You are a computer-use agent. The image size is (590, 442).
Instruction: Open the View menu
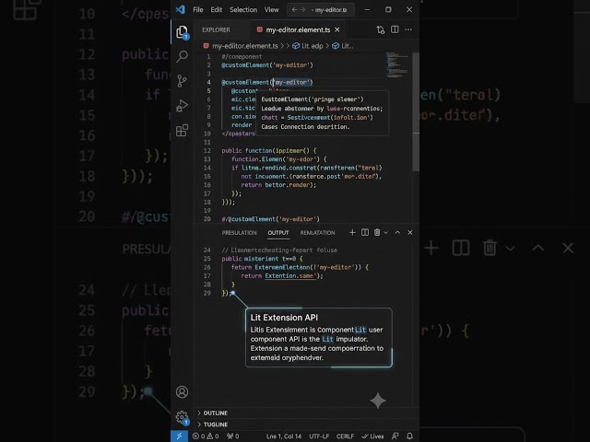tap(271, 10)
